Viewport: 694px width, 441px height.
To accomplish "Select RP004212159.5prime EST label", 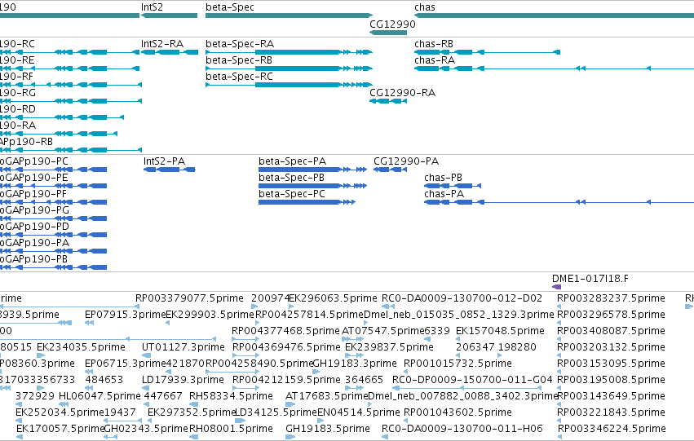I will pyautogui.click(x=286, y=380).
